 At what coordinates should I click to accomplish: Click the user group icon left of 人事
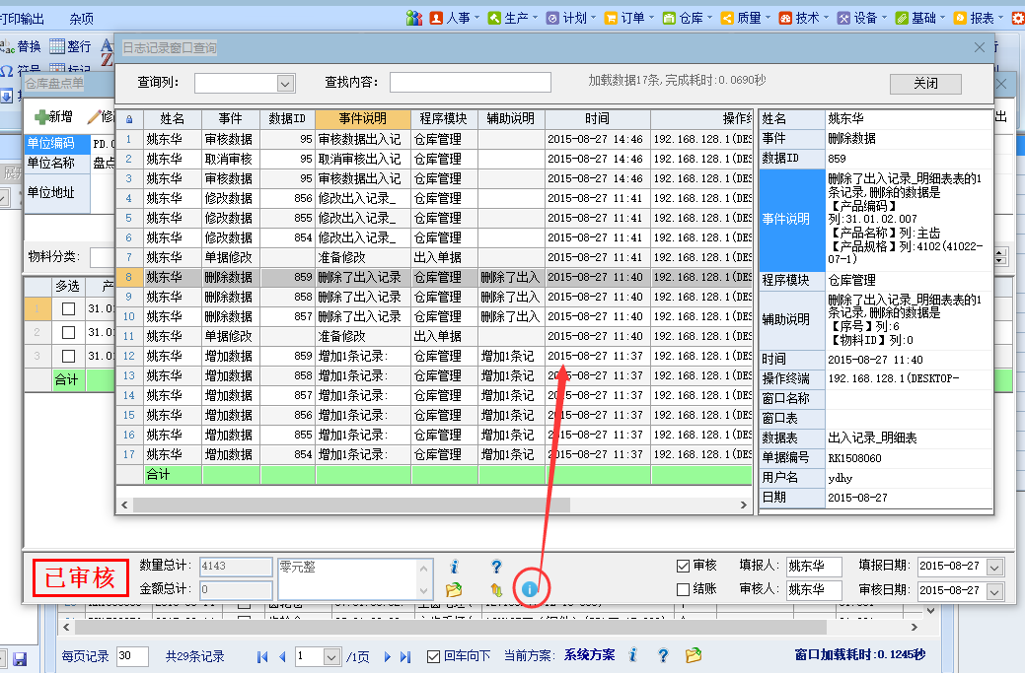tap(413, 18)
